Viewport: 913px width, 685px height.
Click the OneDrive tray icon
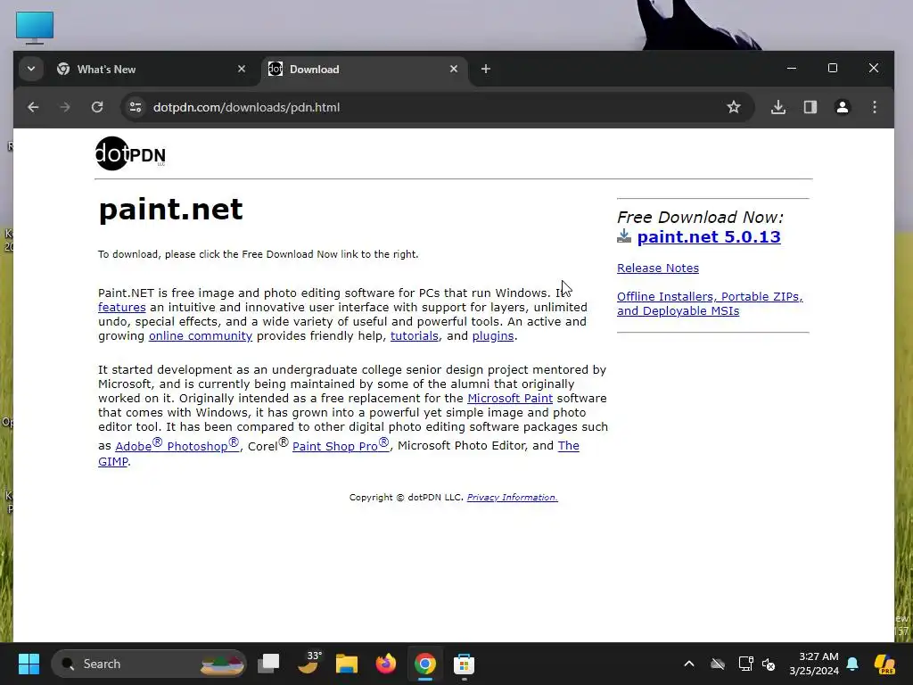coord(718,664)
